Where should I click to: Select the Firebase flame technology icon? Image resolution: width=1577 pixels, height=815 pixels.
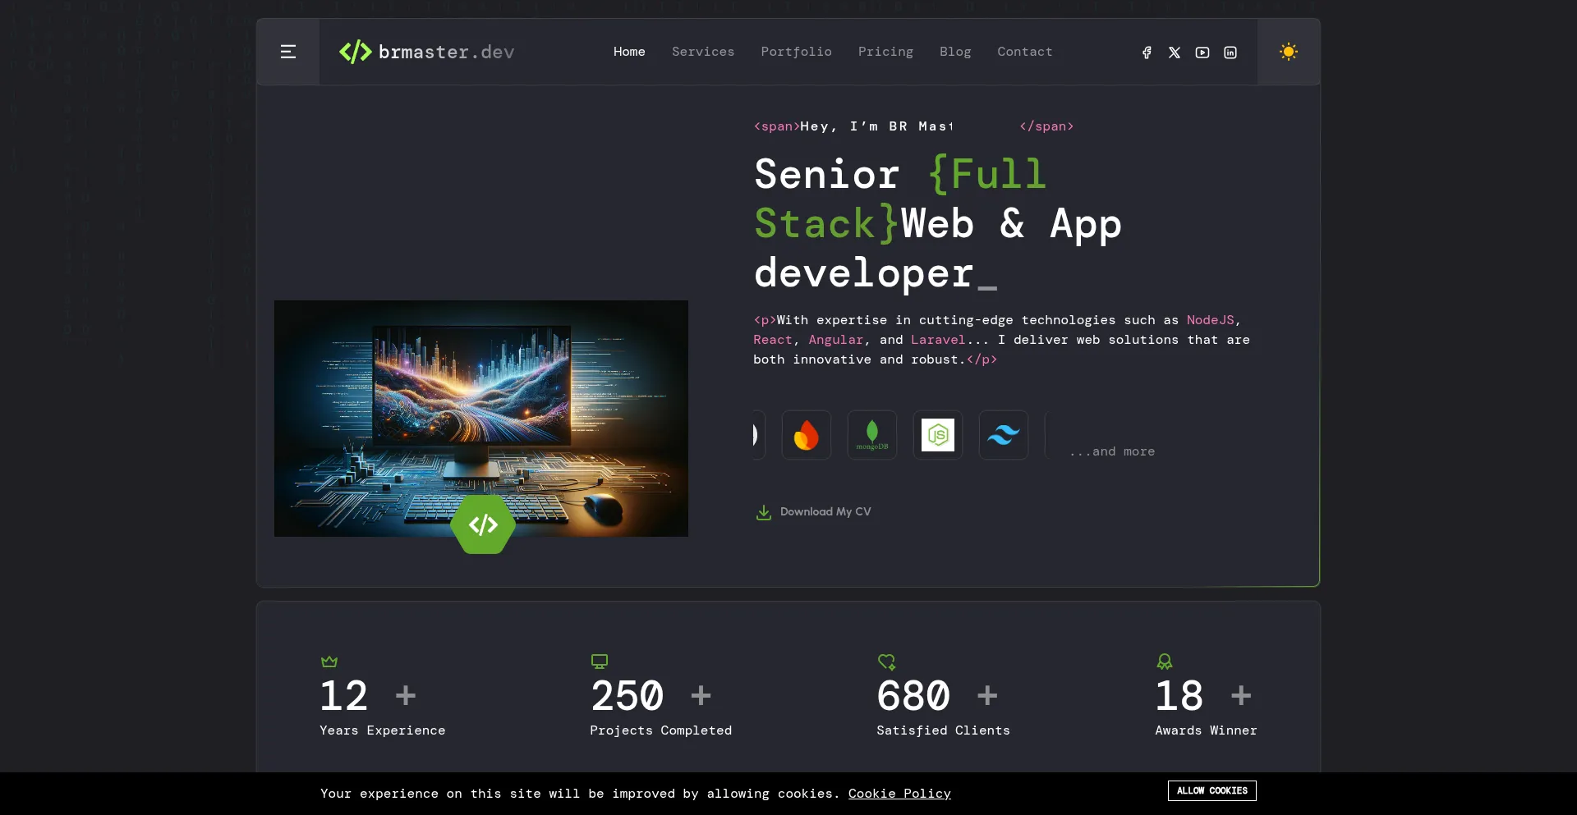point(806,435)
